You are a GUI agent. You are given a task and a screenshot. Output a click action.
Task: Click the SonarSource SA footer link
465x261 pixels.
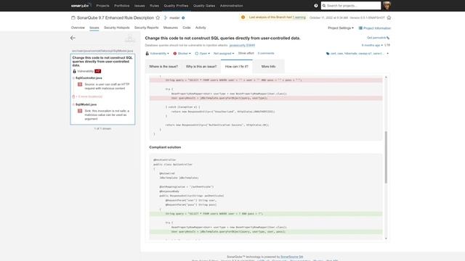click(x=292, y=257)
